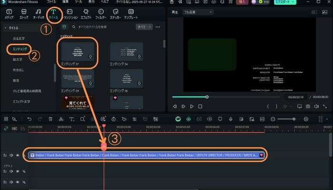Collapse the タイトル category tree header
This screenshot has height=190, width=333.
(x=6, y=28)
